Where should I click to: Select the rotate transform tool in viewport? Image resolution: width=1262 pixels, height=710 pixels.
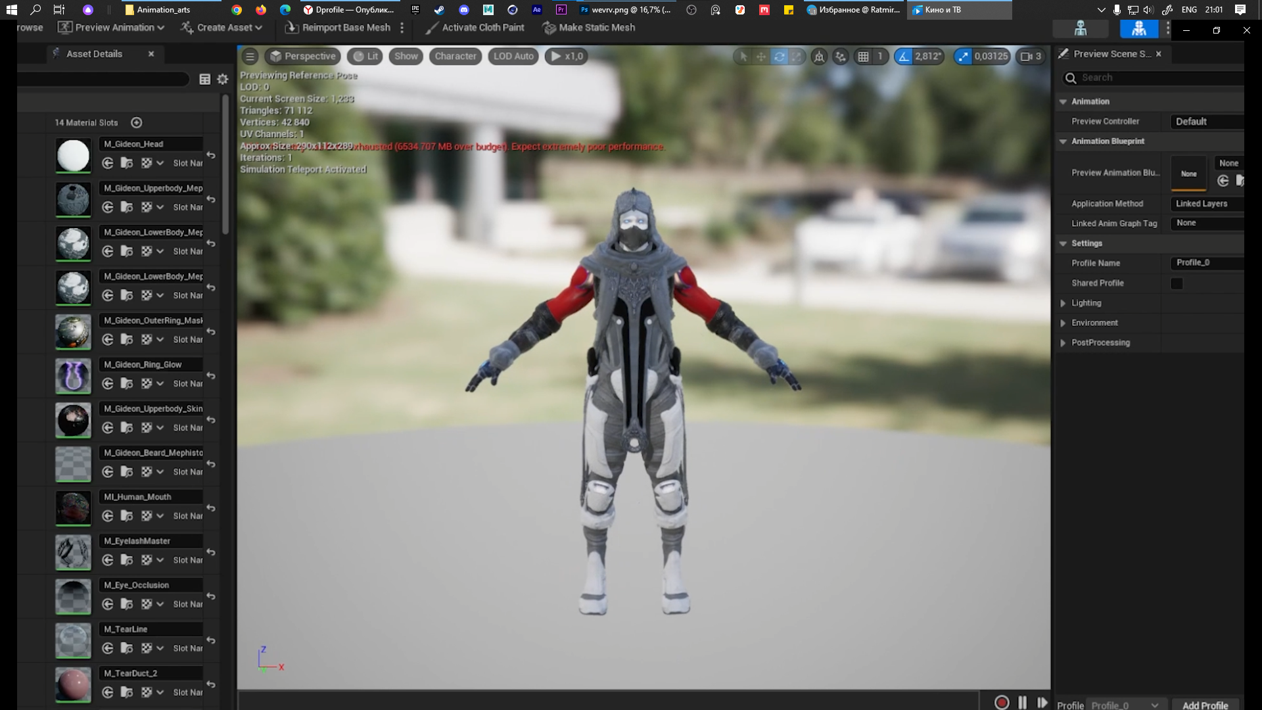pos(779,57)
